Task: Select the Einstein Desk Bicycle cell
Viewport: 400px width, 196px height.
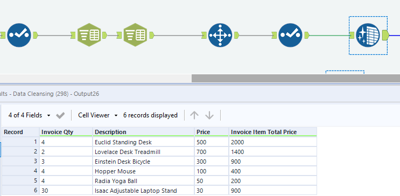Action: click(x=143, y=162)
